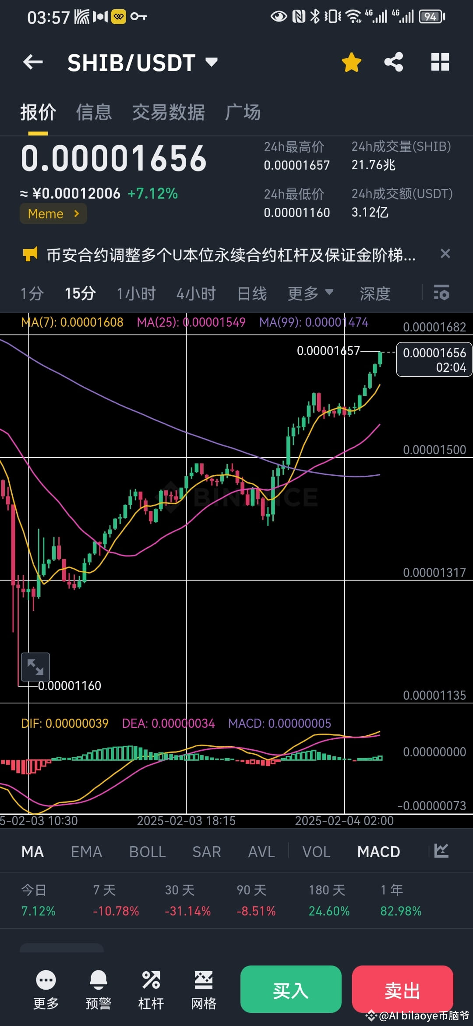Image resolution: width=473 pixels, height=1026 pixels.
Task: Tap the DIF value label in MACD panel
Action: point(65,723)
